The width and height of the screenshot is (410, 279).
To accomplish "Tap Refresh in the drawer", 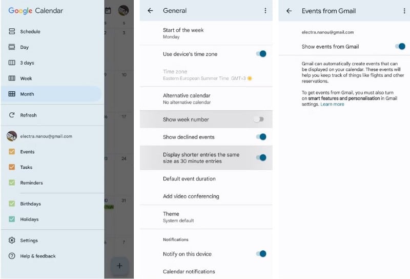I will click(x=51, y=115).
